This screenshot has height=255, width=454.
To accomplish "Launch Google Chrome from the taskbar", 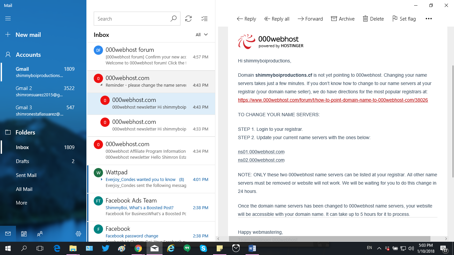I will (x=139, y=248).
